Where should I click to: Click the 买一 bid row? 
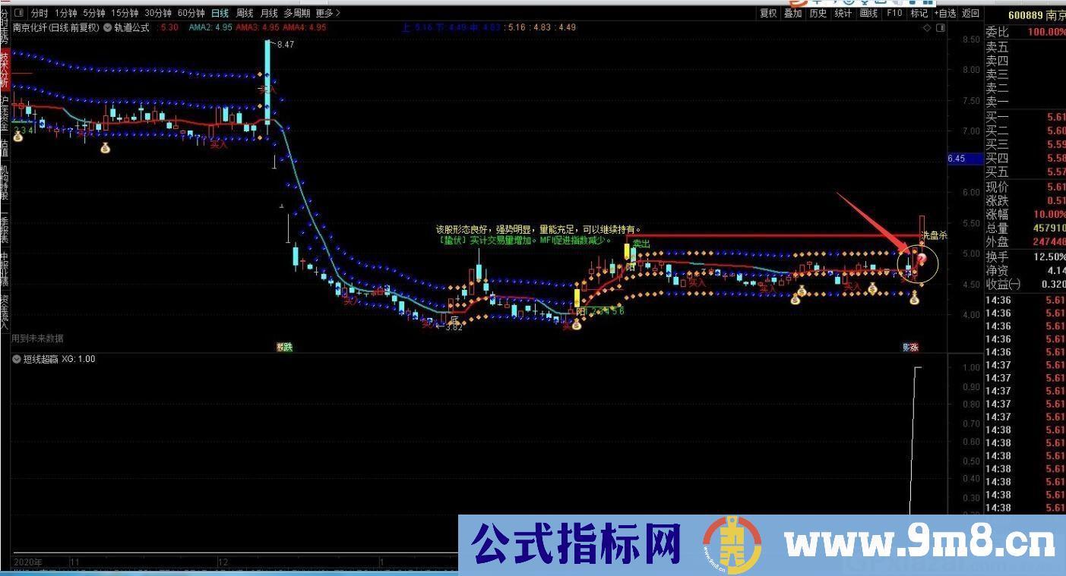point(1025,117)
